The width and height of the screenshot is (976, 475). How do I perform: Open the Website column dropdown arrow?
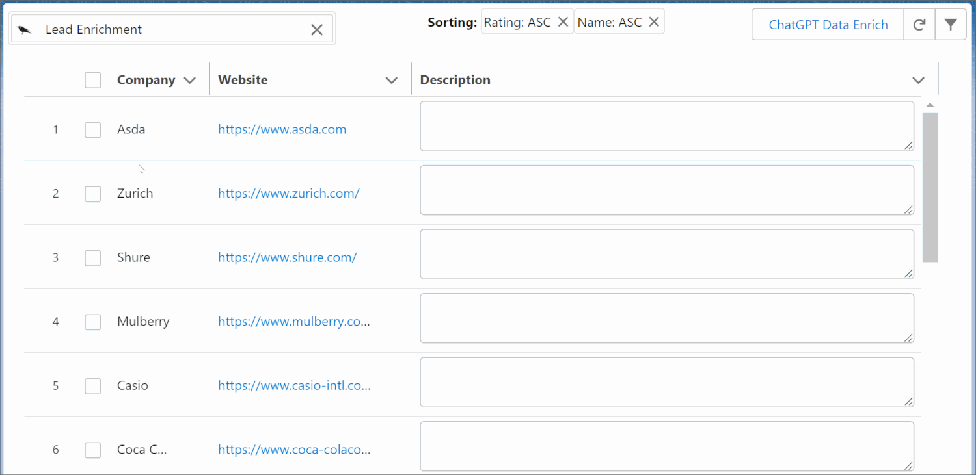[392, 81]
